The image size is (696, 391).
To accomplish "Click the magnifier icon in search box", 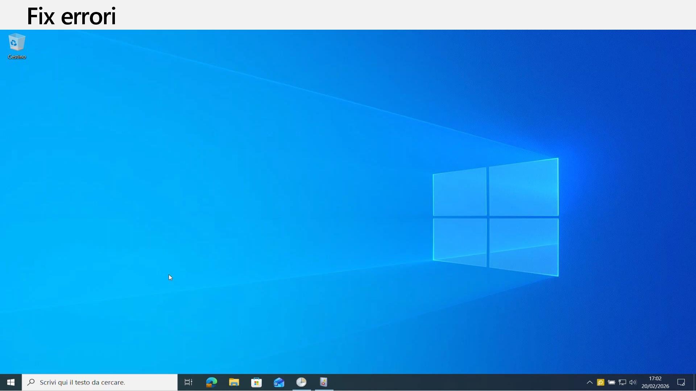I will [31, 382].
